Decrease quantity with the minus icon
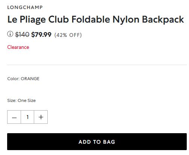189x155 pixels. tap(14, 117)
